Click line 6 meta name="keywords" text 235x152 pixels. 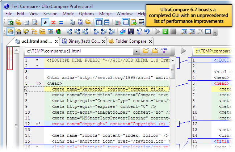click(110, 89)
